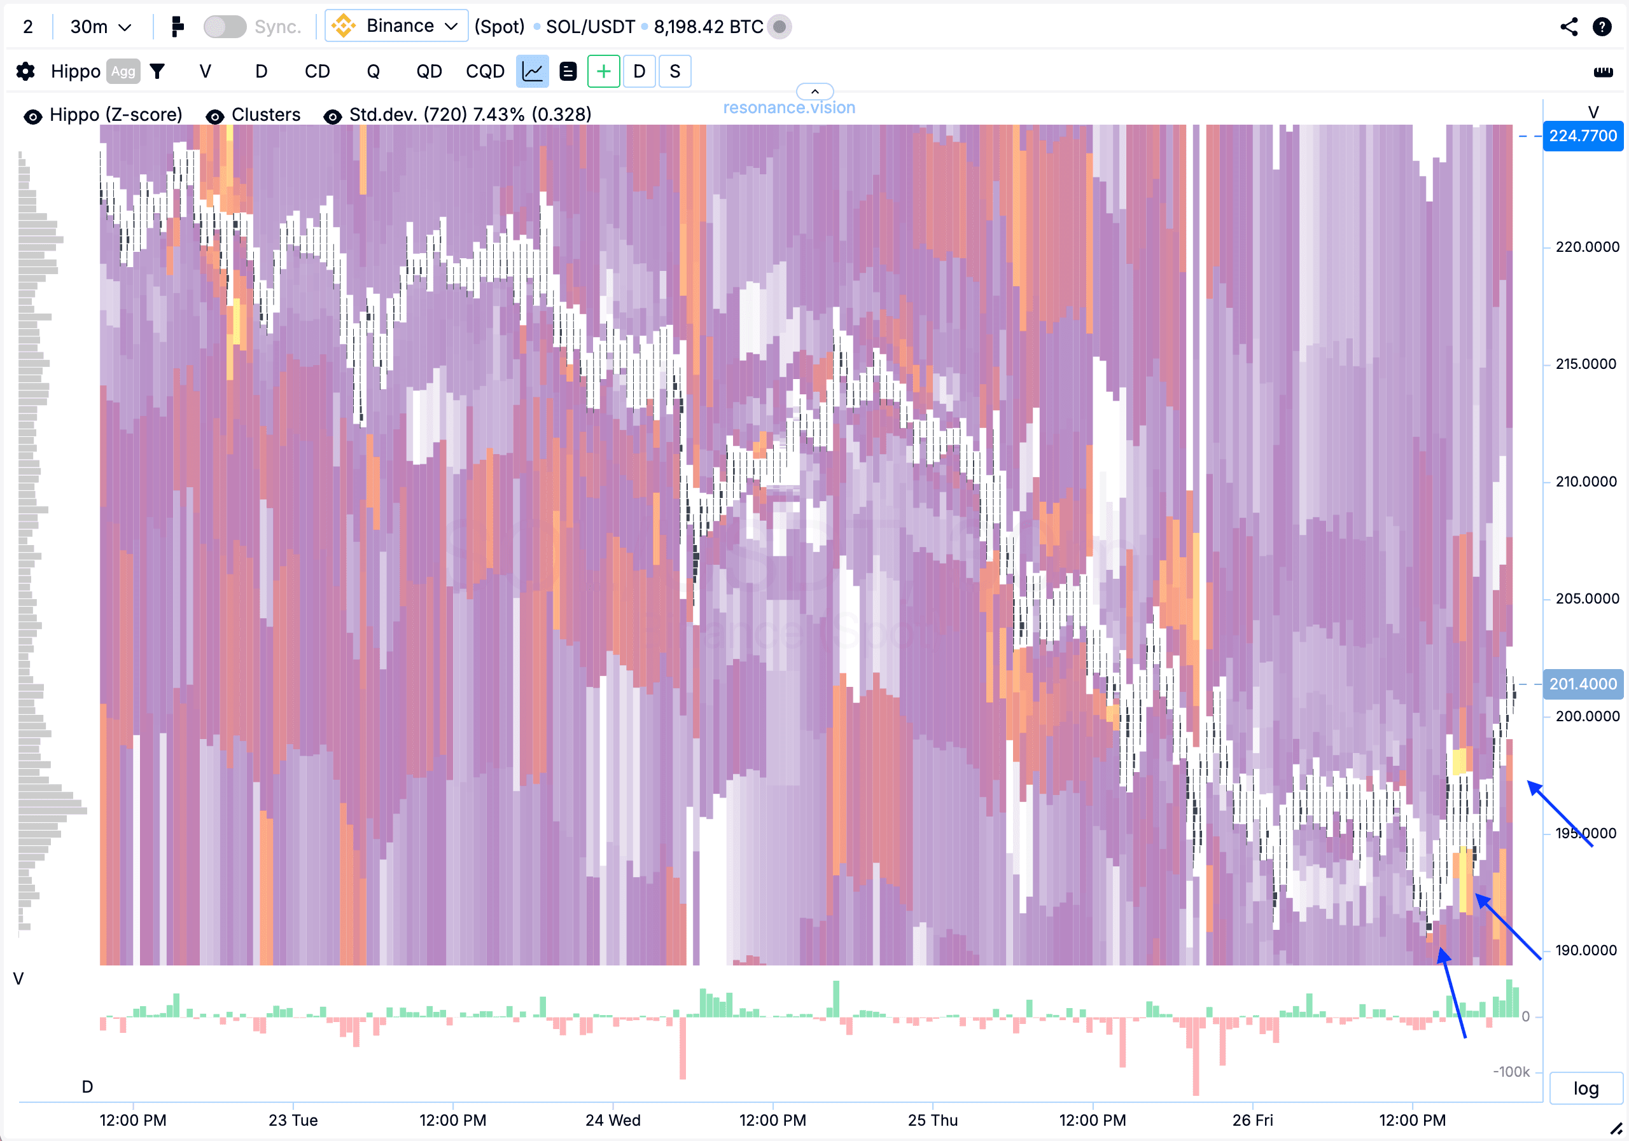
Task: Click the green plus button
Action: (603, 72)
